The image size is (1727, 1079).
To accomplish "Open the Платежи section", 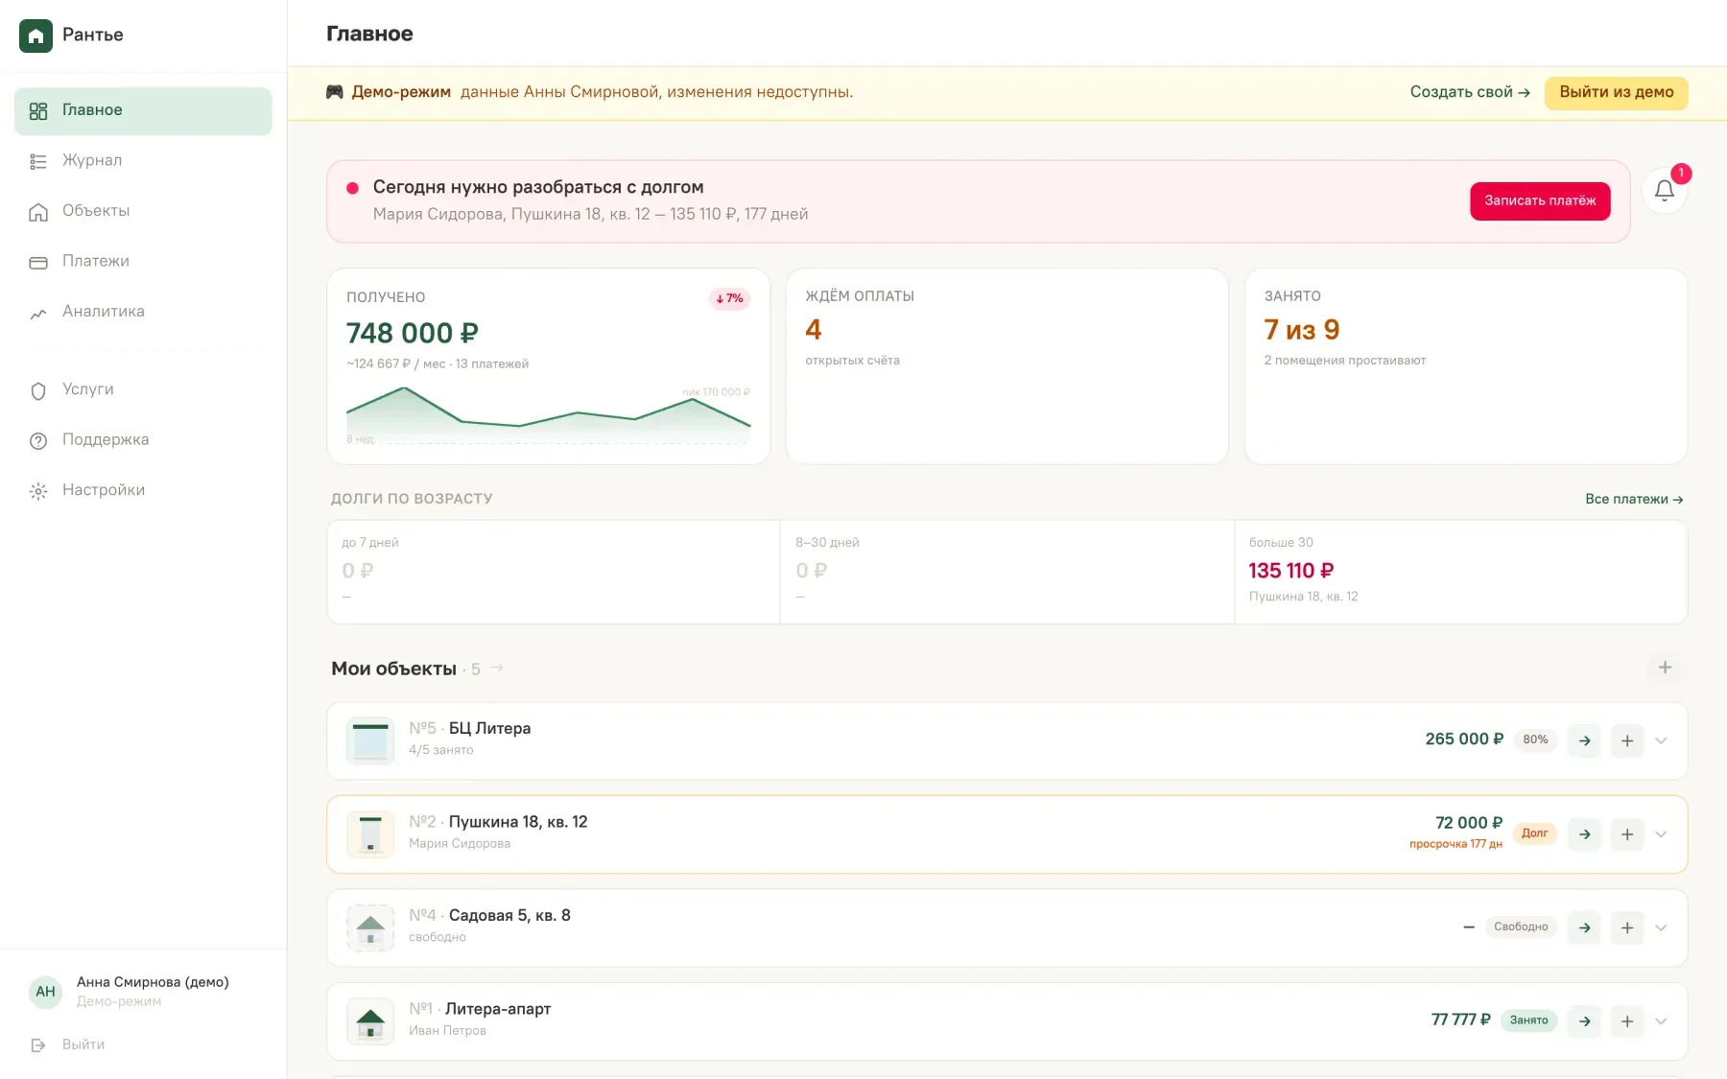I will [x=143, y=262].
